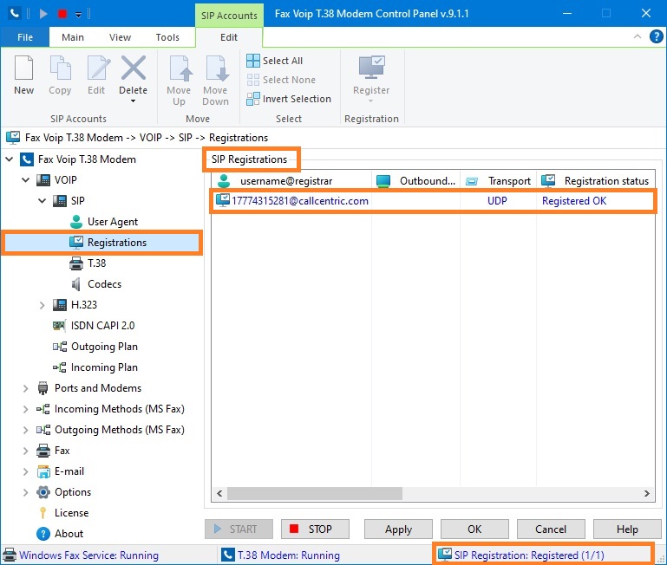Collapse the ribbon with the caret
Viewport: 667px width, 565px height.
[x=638, y=36]
